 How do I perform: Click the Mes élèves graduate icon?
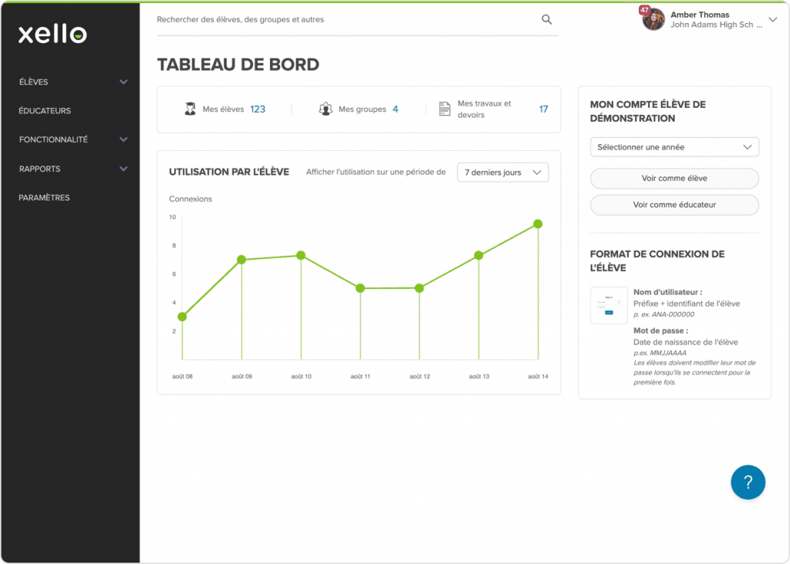point(190,109)
